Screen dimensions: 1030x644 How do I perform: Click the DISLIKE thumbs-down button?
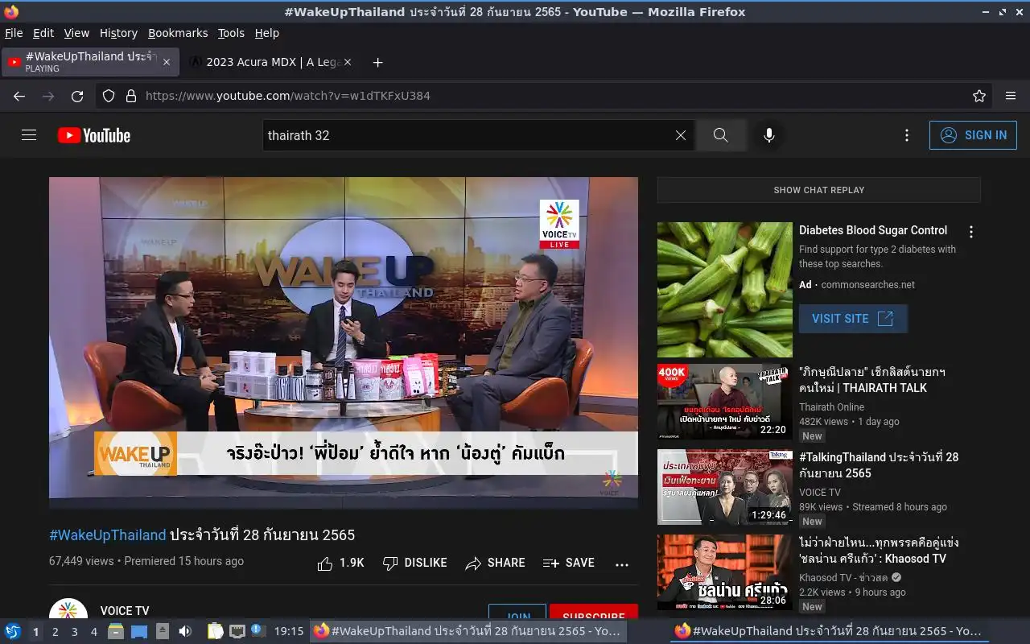[414, 563]
